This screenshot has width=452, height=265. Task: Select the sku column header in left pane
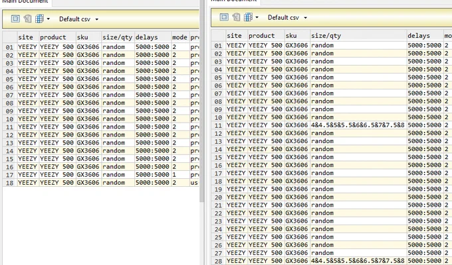click(x=88, y=37)
